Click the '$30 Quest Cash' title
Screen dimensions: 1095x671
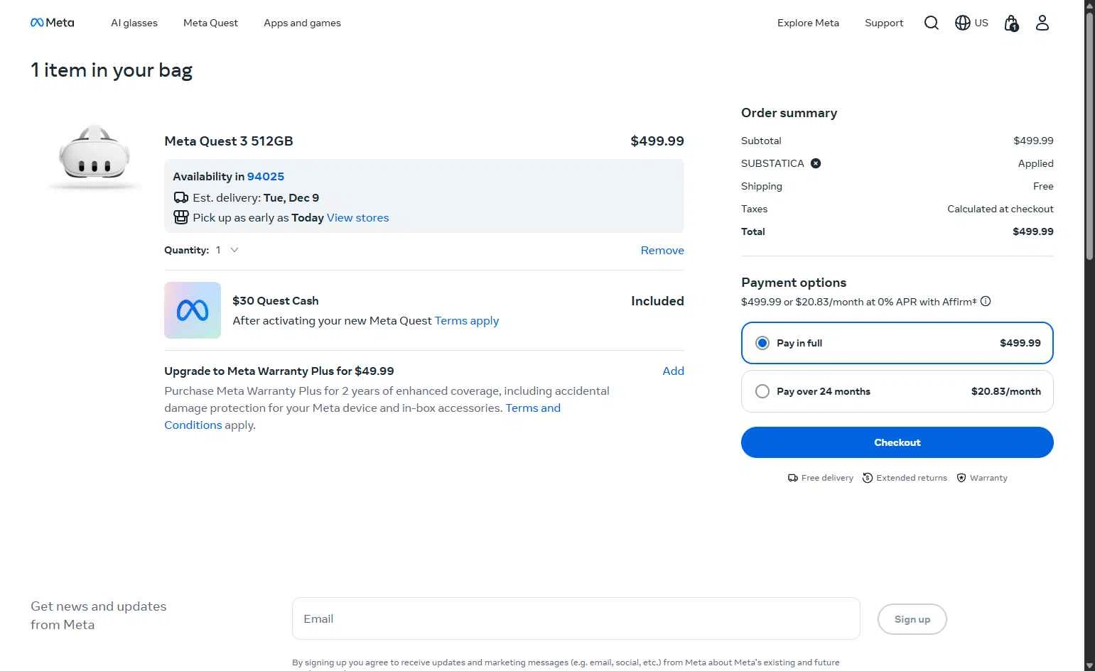tap(276, 300)
